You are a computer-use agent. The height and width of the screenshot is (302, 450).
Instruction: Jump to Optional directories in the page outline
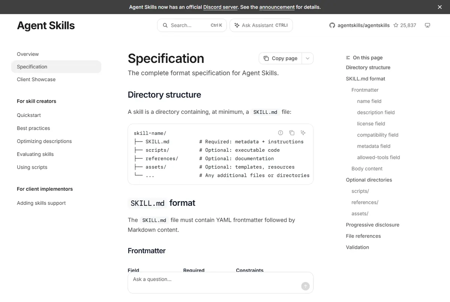point(369,180)
